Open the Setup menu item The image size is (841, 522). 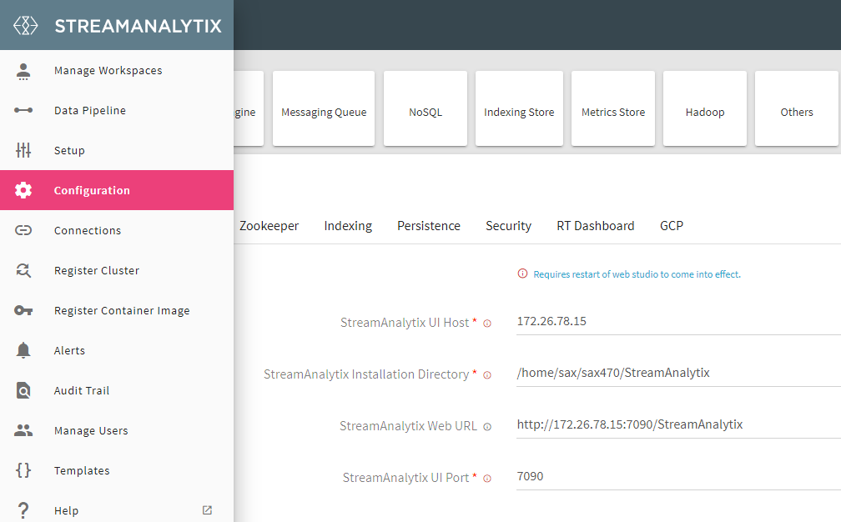point(117,150)
